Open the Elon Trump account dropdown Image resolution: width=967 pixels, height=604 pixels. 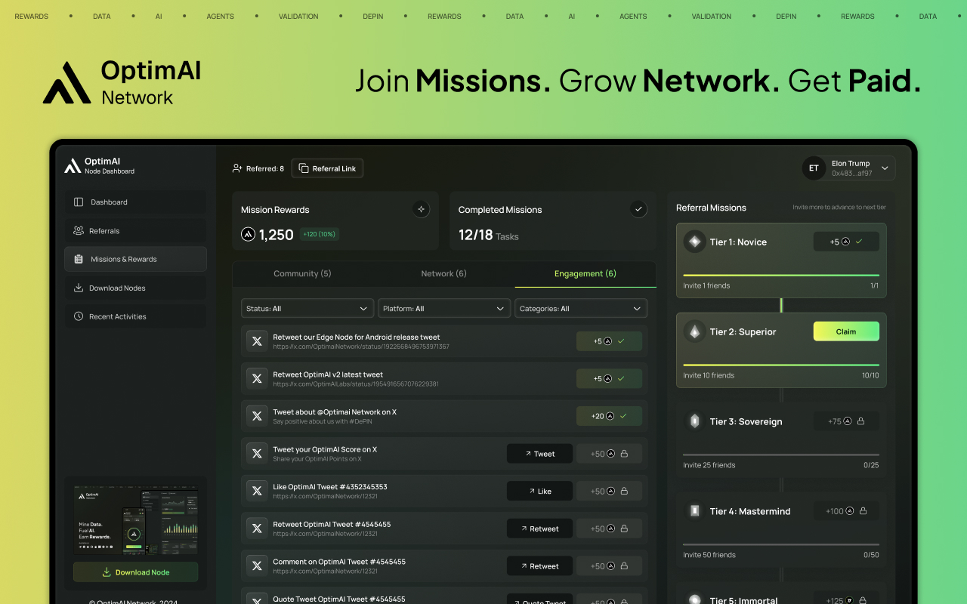(x=848, y=168)
